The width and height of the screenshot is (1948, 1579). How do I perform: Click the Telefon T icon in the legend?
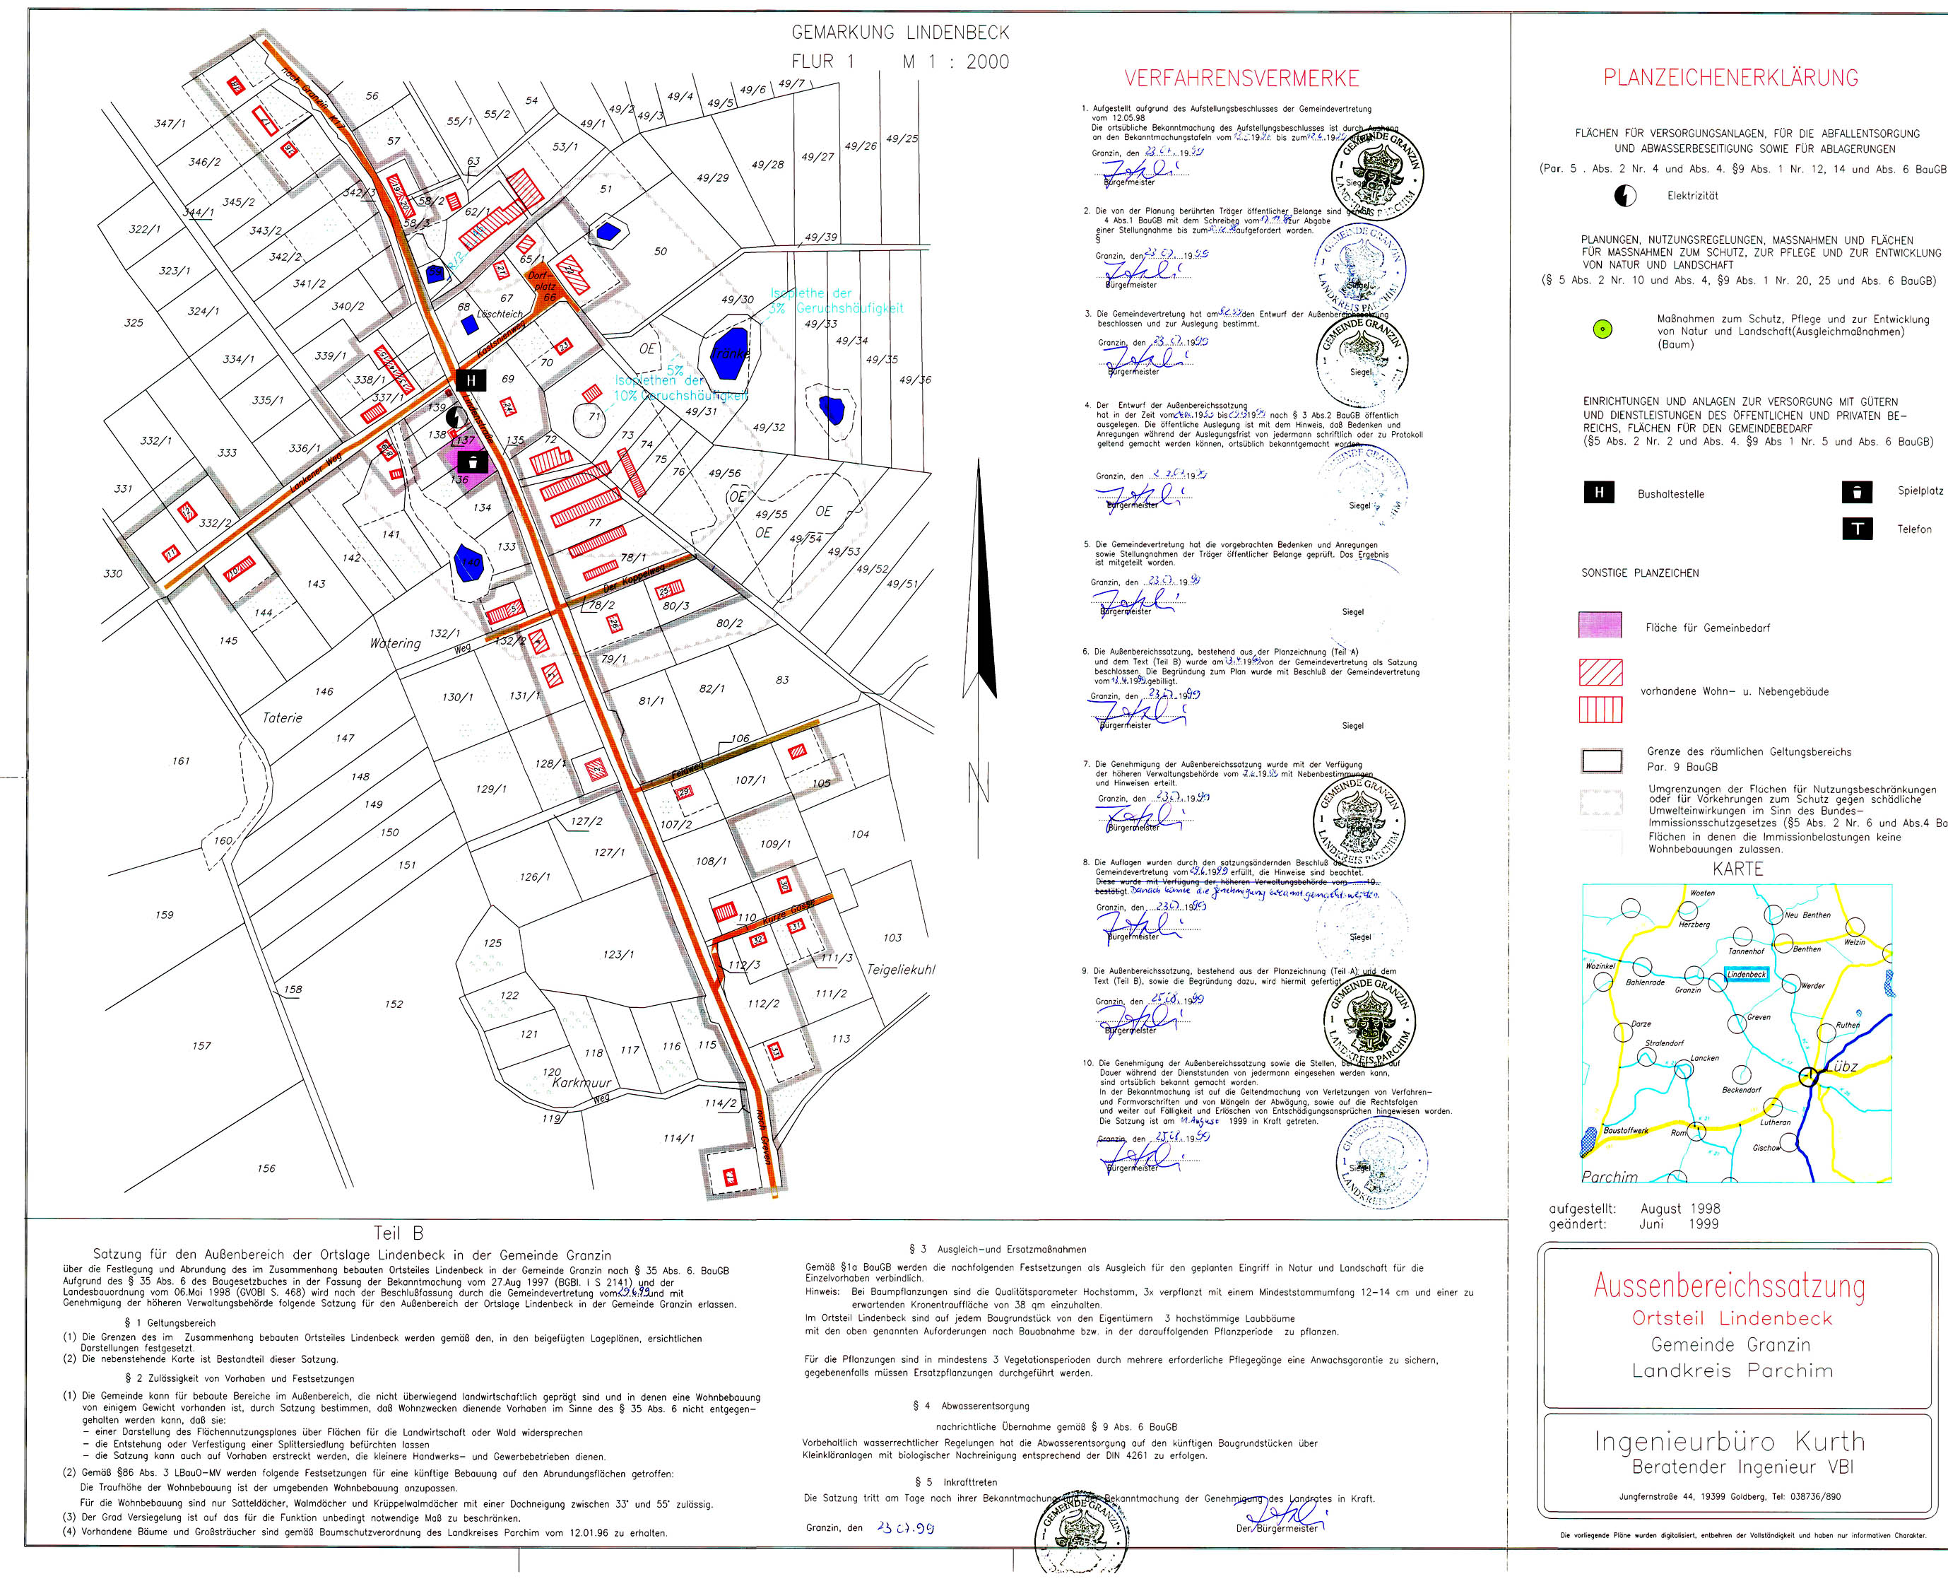pos(1857,529)
